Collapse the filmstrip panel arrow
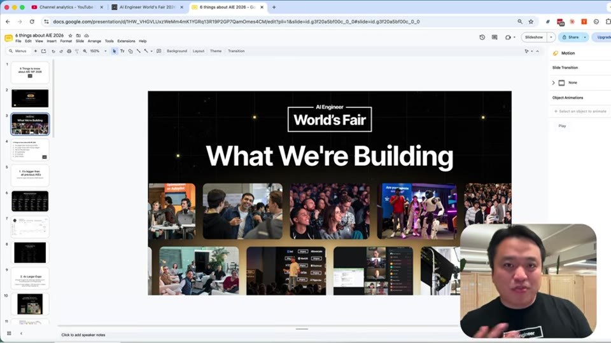611x343 pixels. [21, 333]
